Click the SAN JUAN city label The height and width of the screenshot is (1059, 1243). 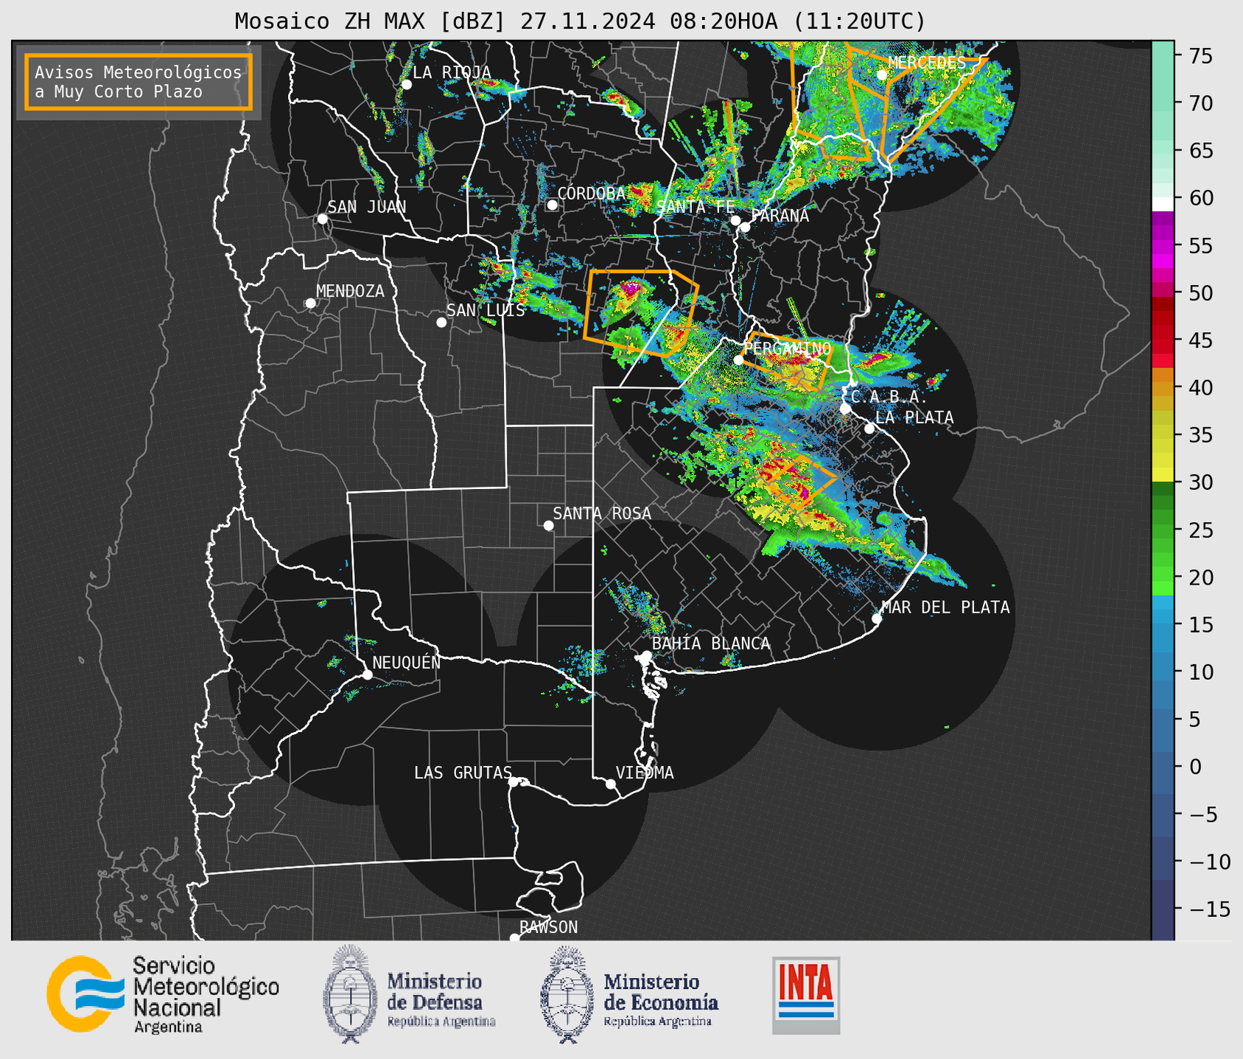367,207
